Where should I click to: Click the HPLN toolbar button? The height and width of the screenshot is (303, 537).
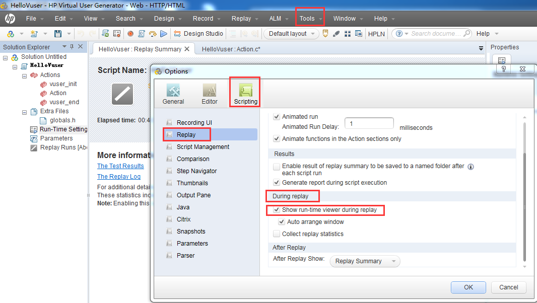pos(376,34)
